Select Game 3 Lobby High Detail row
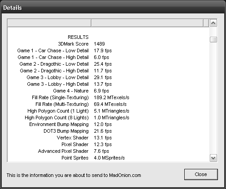Screen dimensions: 226x189 109,84
